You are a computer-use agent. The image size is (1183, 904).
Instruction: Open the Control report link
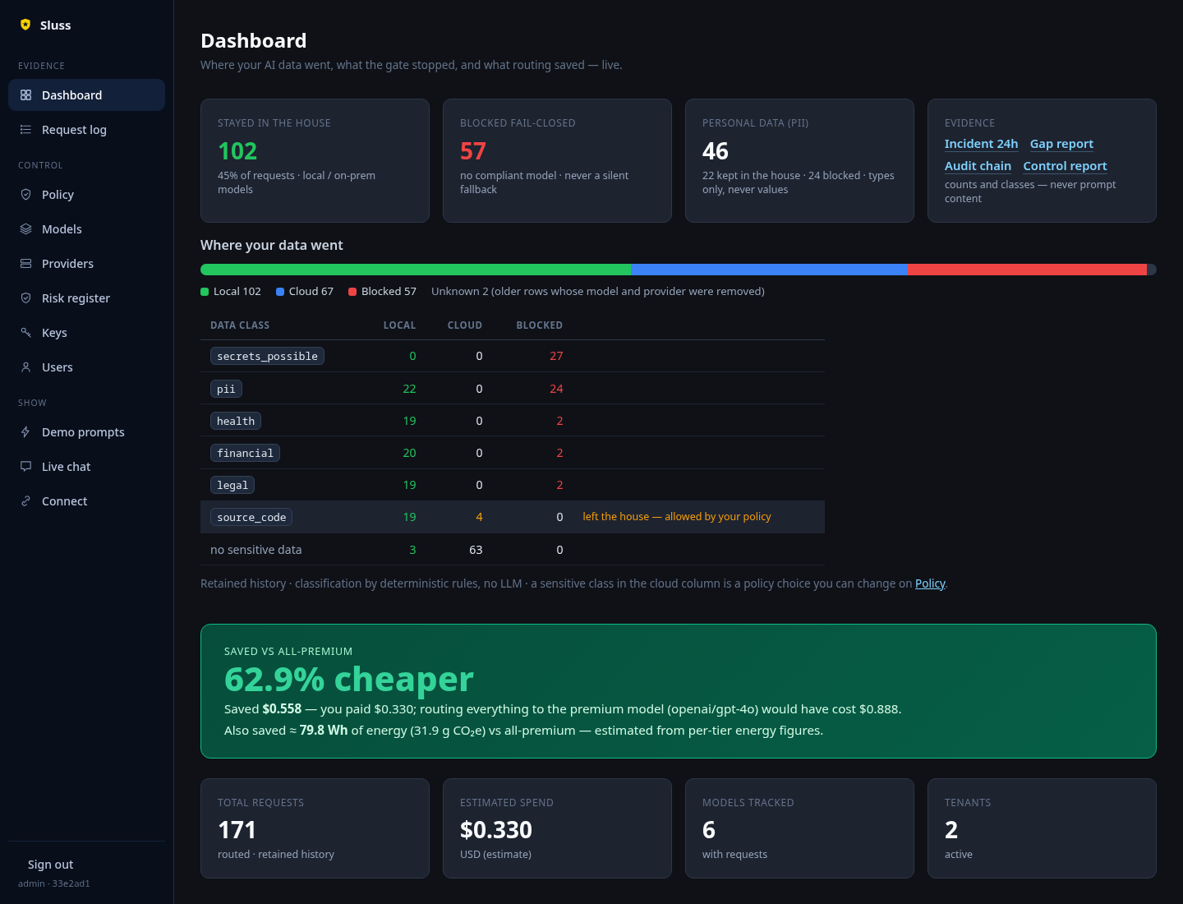tap(1065, 166)
